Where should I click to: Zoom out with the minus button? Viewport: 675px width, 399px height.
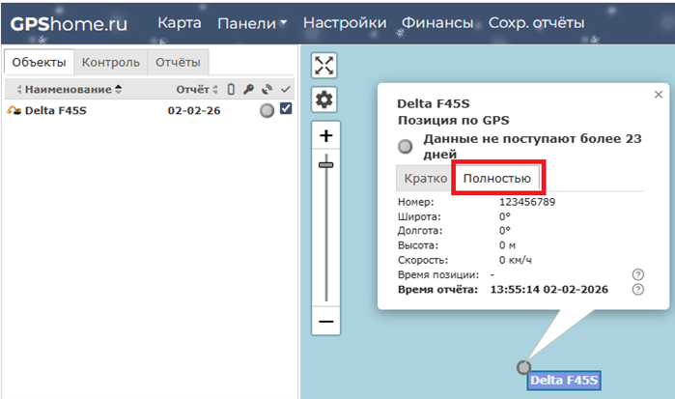325,321
